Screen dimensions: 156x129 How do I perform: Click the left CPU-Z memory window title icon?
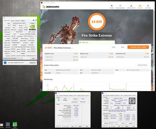[56, 93]
